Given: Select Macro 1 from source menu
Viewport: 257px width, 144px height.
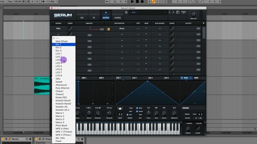Looking at the screenshot, I should [63, 113].
